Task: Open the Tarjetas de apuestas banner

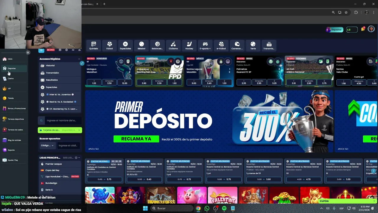Action: 60,130
